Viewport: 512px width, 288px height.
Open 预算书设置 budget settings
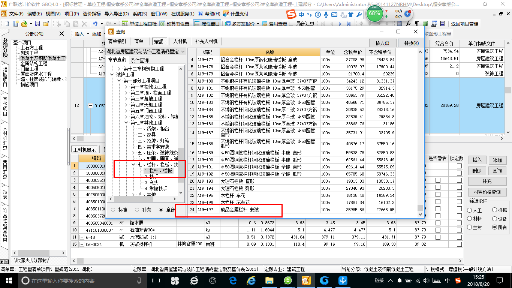point(175,24)
